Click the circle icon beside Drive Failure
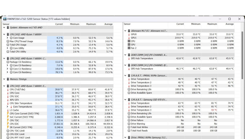This screenshot has width=245, height=139. coord(129,120)
